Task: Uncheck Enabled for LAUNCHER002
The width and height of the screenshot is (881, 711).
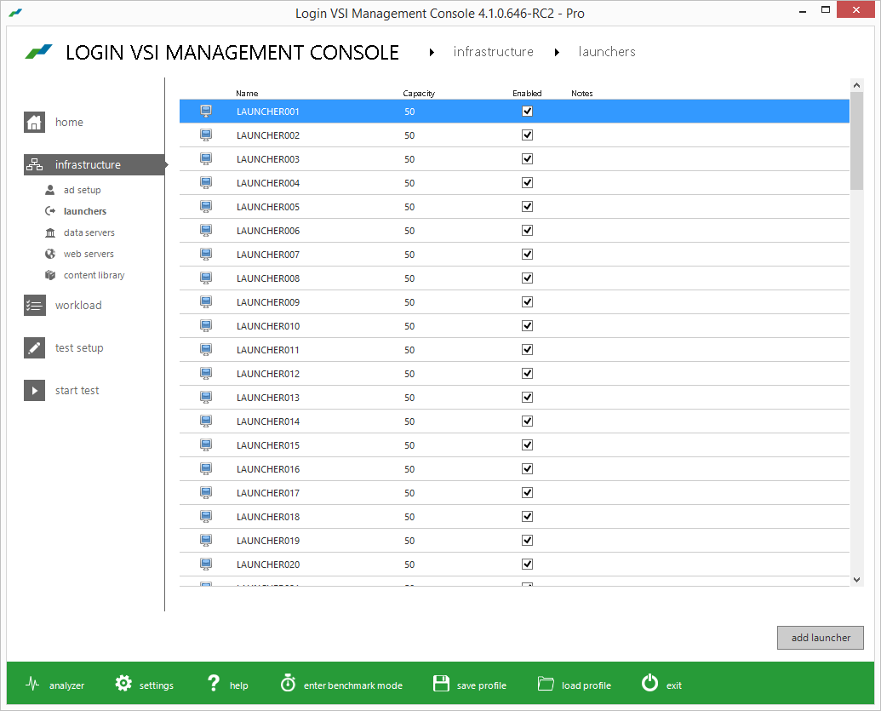Action: point(527,135)
